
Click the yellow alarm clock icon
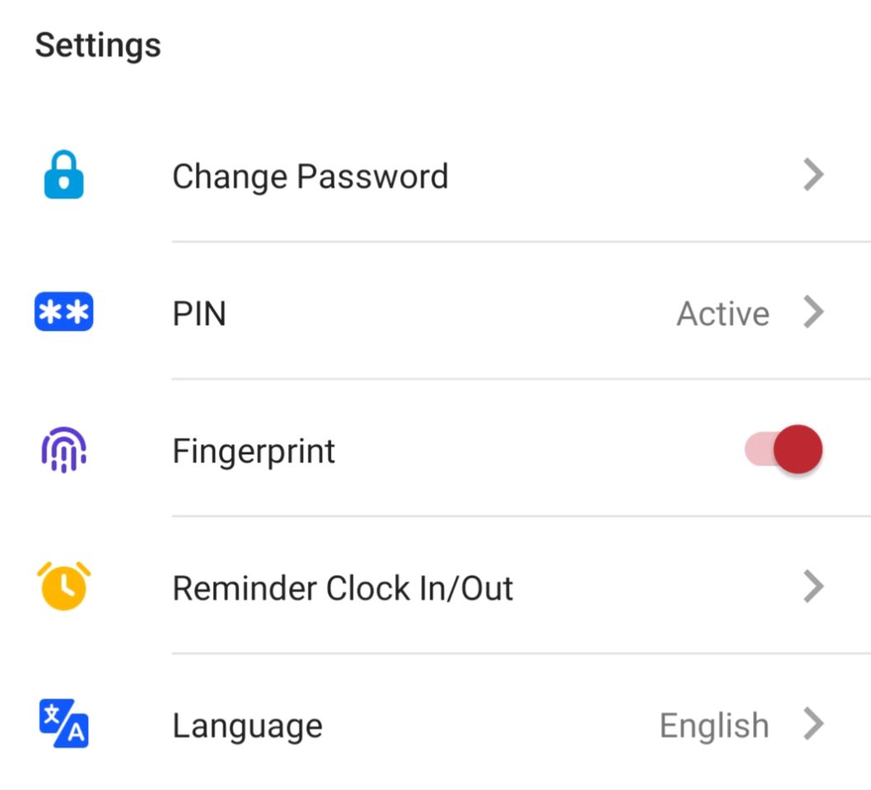pos(62,588)
